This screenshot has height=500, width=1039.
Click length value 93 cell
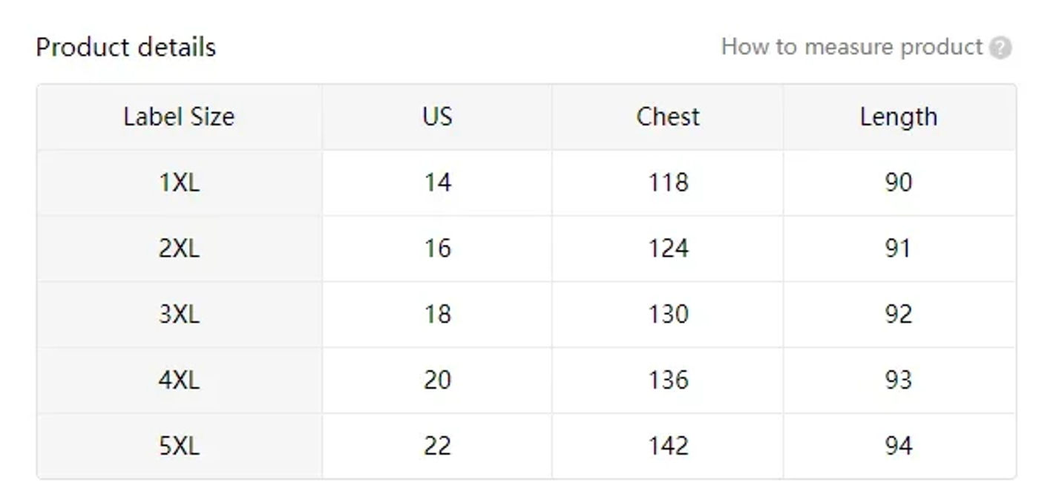click(x=899, y=381)
